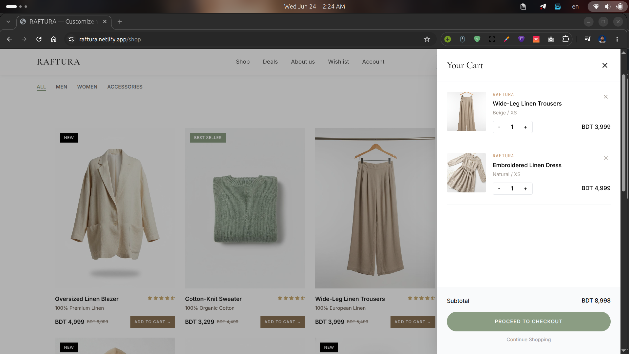Open the color picker pen extension
629x354 pixels.
(x=506, y=39)
